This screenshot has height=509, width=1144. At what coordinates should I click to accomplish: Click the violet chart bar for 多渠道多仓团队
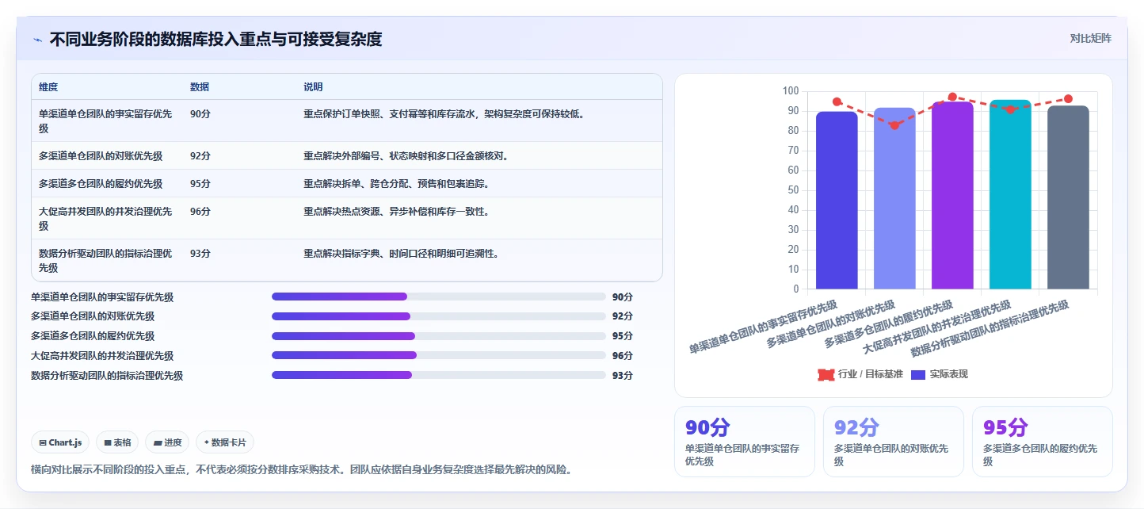click(952, 195)
